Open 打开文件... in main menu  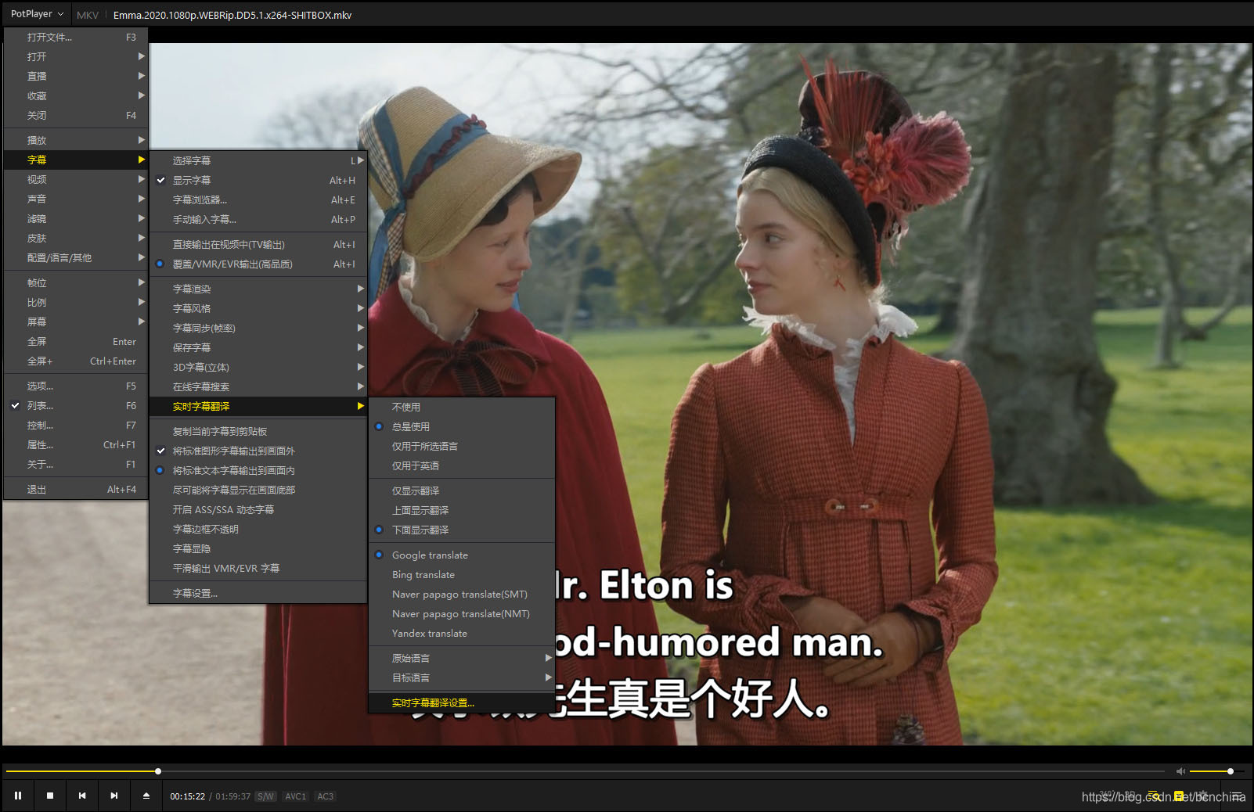point(76,37)
